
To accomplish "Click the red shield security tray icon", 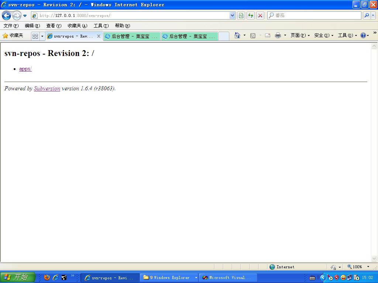I will coord(337,278).
